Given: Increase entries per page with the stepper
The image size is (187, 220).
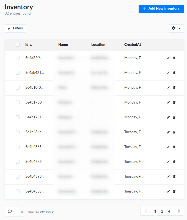Looking at the screenshot, I should pos(22,210).
